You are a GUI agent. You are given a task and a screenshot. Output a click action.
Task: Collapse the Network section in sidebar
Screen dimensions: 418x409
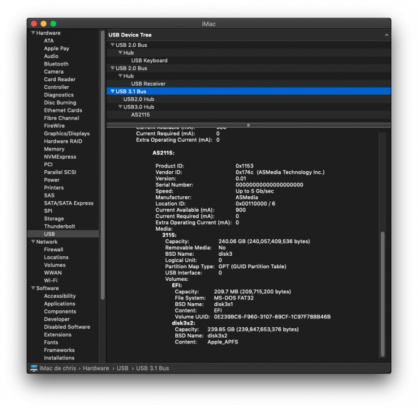click(33, 242)
